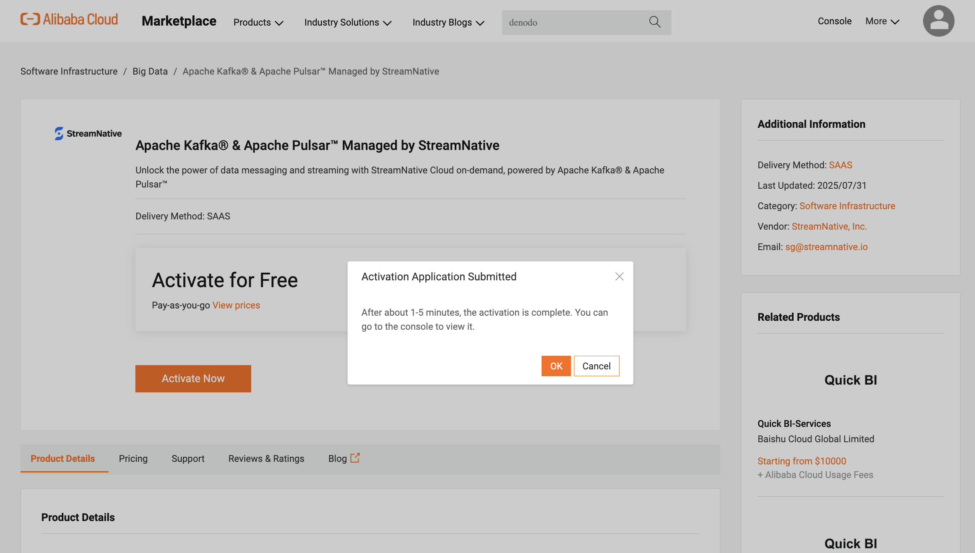The image size is (975, 553).
Task: Click the Baishu Cloud Global Limited text
Action: point(816,439)
